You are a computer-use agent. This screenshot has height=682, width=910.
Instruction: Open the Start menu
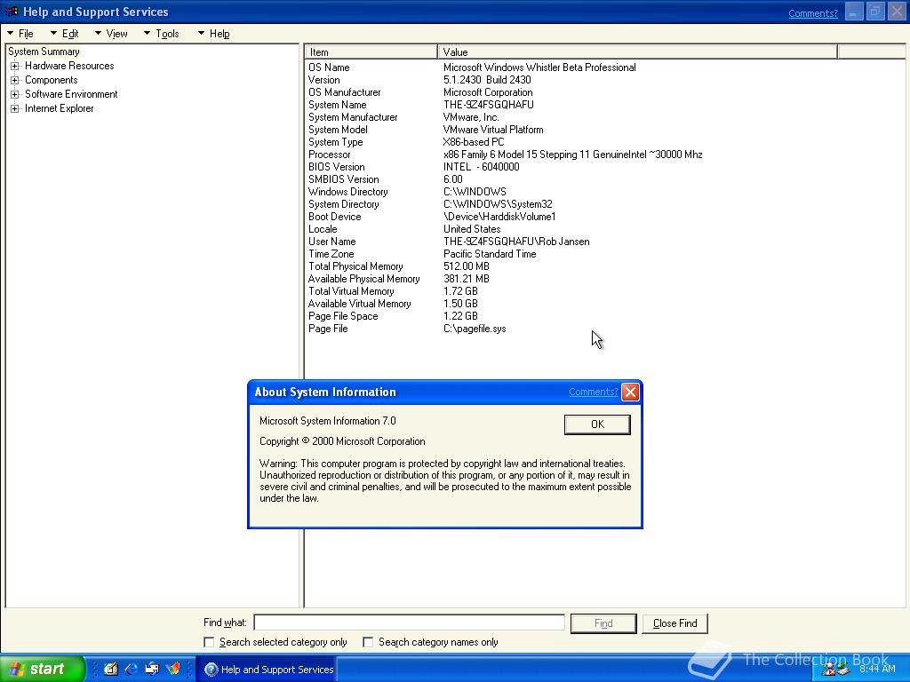click(x=42, y=669)
